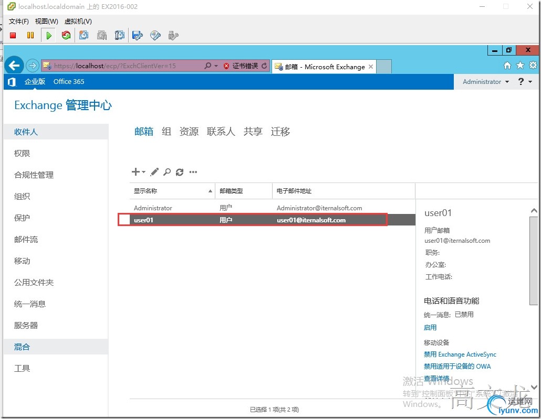The height and width of the screenshot is (419, 541).
Task: Click the browser home icon
Action: point(507,66)
